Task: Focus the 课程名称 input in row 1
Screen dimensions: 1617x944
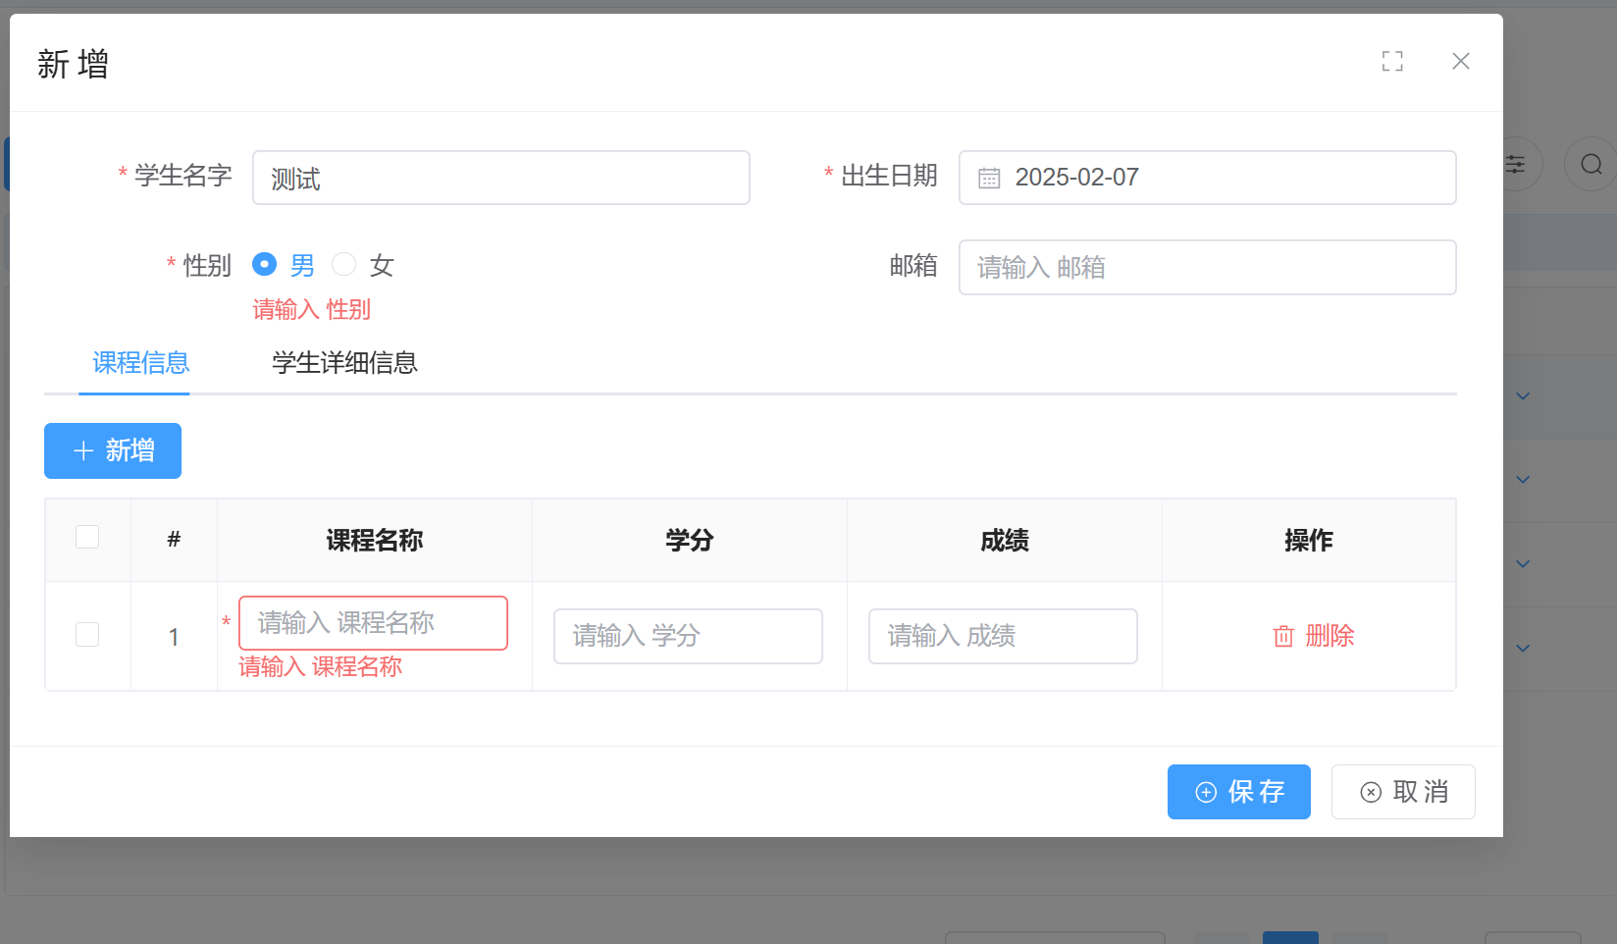Action: (x=373, y=623)
